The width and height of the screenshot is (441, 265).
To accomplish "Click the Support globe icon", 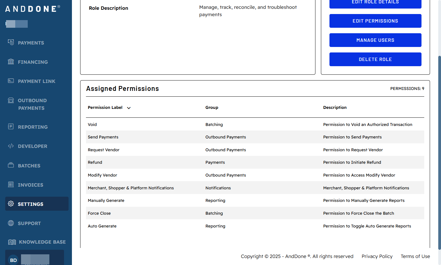I will 11,223.
